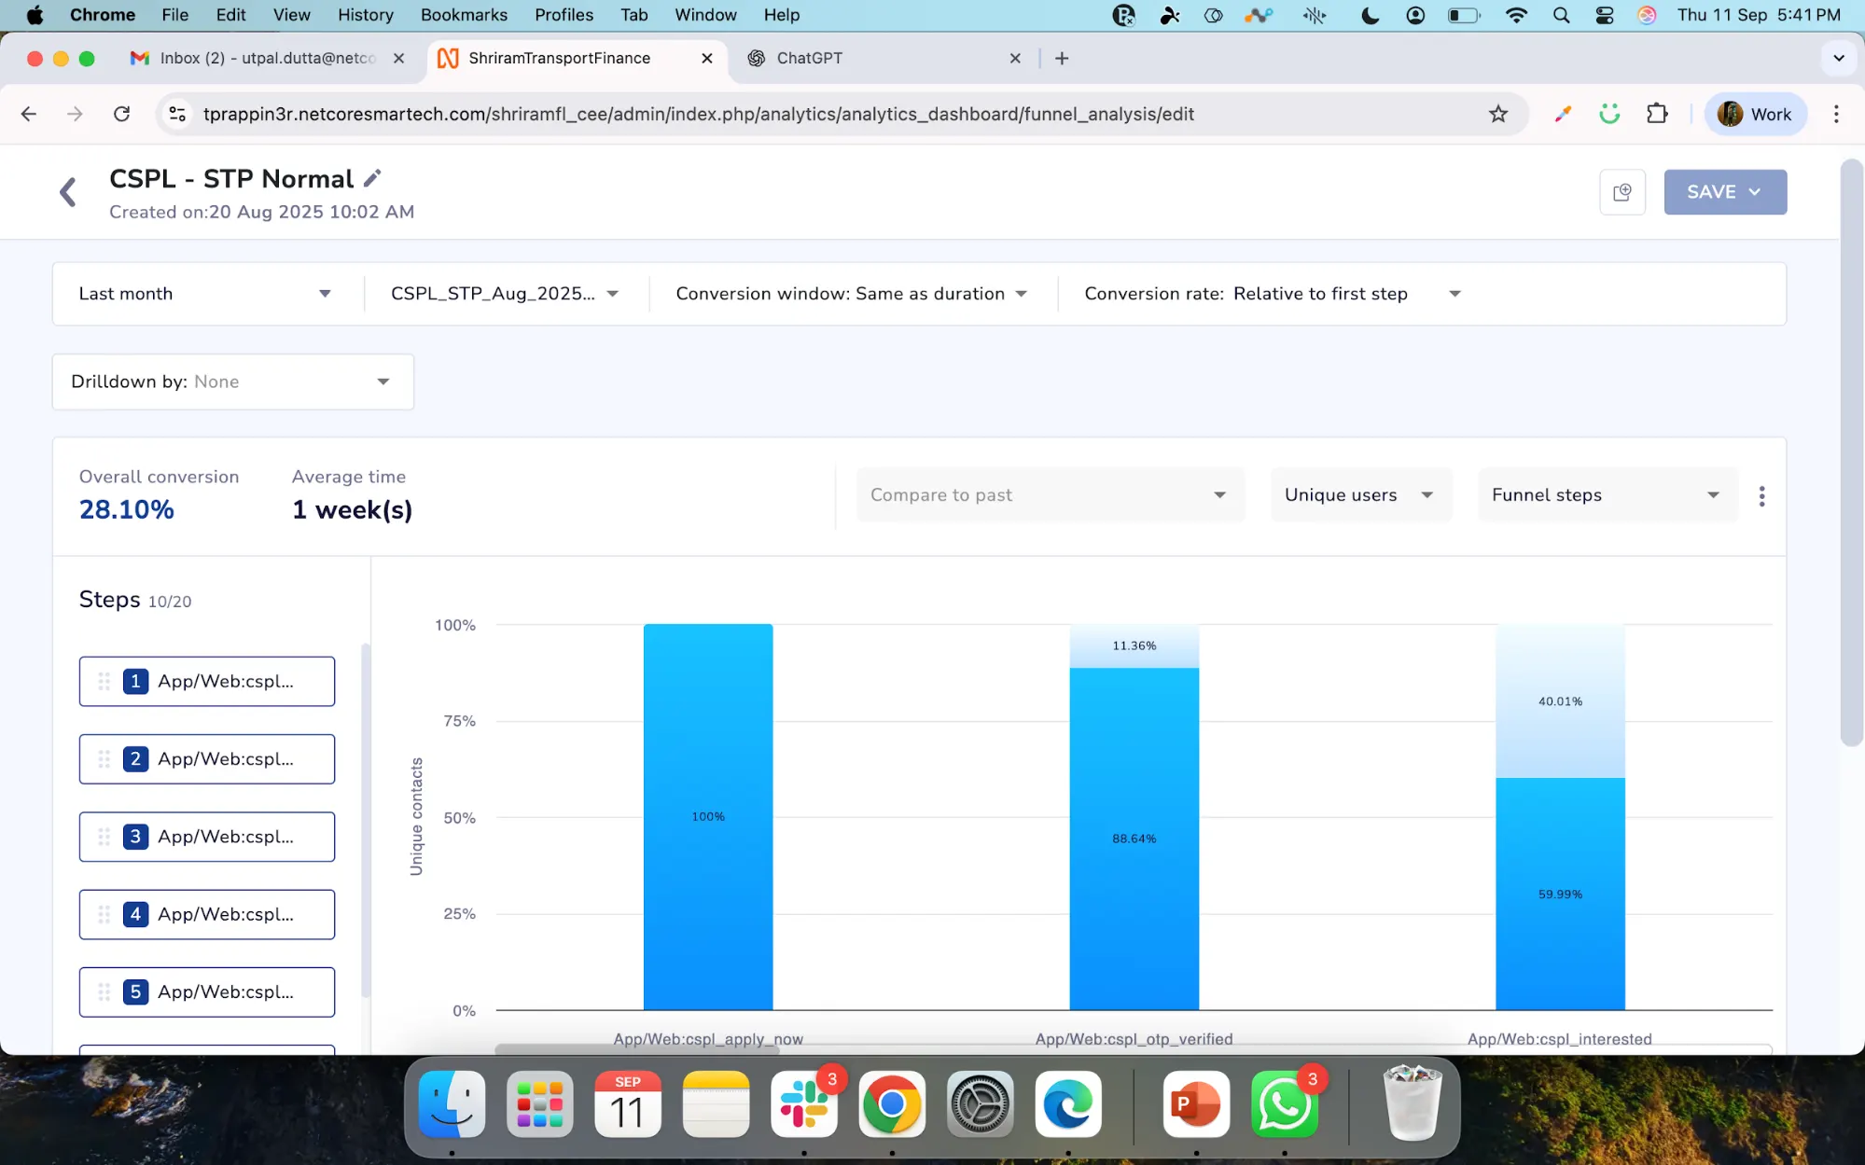The height and width of the screenshot is (1165, 1865).
Task: Open the Chrome extensions puzzle icon
Action: point(1657,114)
